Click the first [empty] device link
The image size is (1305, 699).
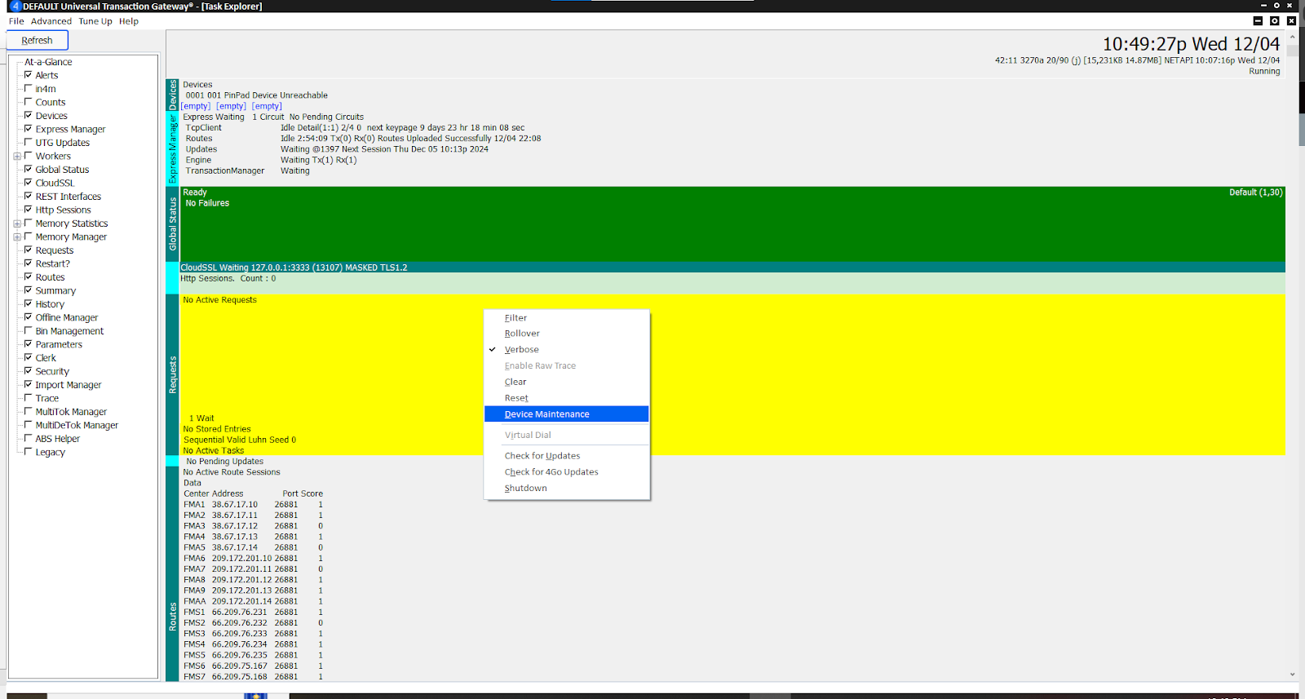coord(196,106)
